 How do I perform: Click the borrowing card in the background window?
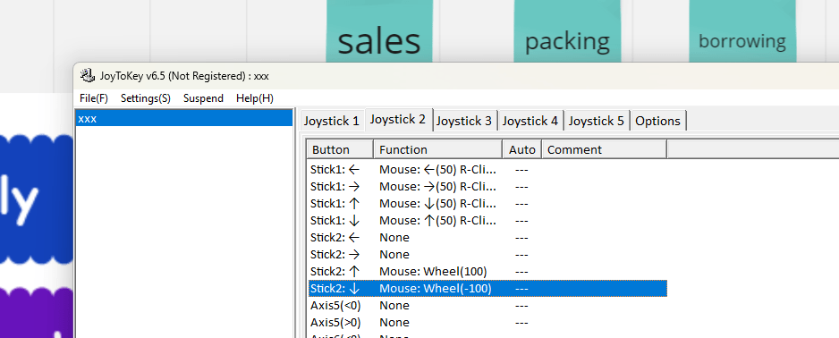[x=742, y=32]
